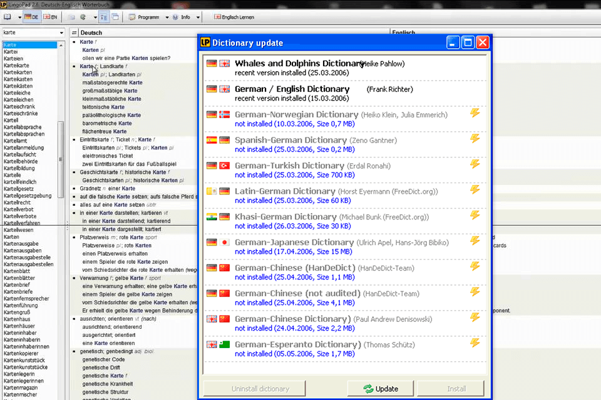The width and height of the screenshot is (601, 400).
Task: Click the lightning icon for German-Chinese (not audited)
Action: 475,292
